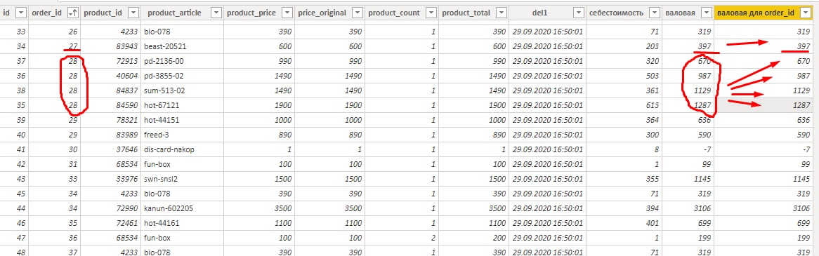Select the dis-card-nakop article cell
Screen dimensions: 819x256
pyautogui.click(x=183, y=149)
